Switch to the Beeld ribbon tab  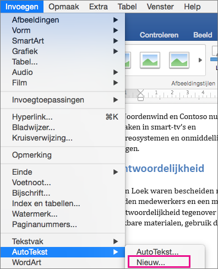coord(203,35)
